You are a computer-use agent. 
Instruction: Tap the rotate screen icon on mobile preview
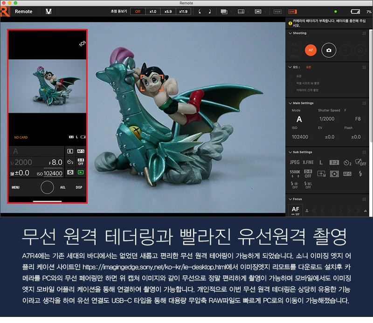82,43
